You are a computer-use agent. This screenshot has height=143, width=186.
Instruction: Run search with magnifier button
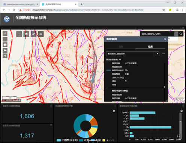point(181,34)
